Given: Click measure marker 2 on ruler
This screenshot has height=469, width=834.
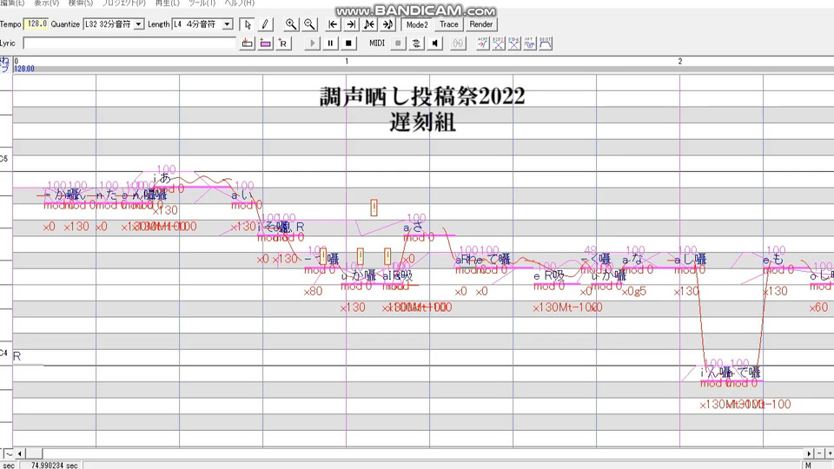Looking at the screenshot, I should tap(679, 61).
